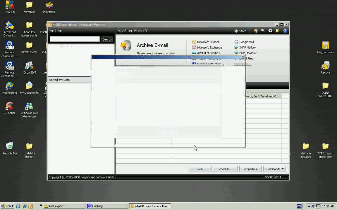Open the to delete (temp) folder
Image resolution: width=337 pixels, height=210 pixels.
tap(29, 150)
